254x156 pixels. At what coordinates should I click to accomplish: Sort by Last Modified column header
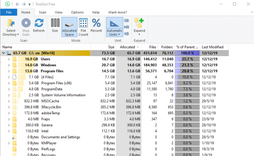tap(212, 47)
